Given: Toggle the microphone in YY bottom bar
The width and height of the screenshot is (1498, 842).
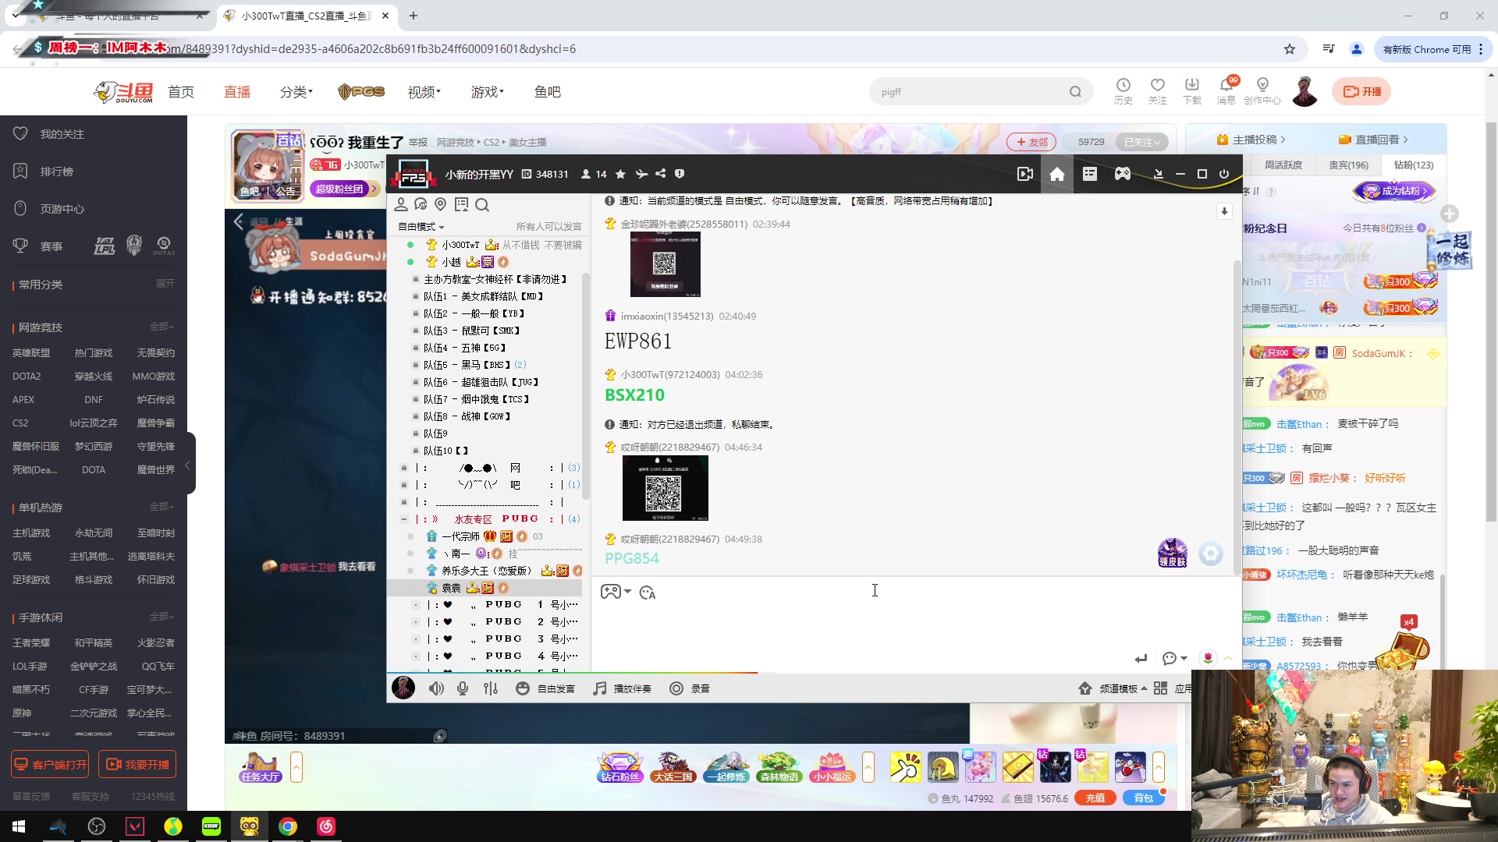Looking at the screenshot, I should point(463,688).
